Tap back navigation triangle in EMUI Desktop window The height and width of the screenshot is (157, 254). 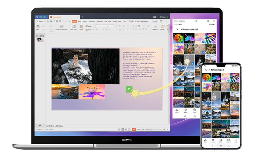coord(185,116)
